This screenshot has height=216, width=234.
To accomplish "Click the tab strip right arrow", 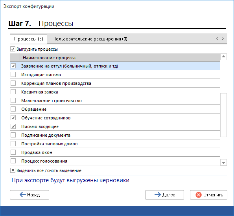I will [223, 38].
